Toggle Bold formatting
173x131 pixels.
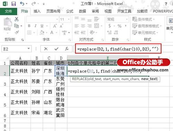coord(29,26)
